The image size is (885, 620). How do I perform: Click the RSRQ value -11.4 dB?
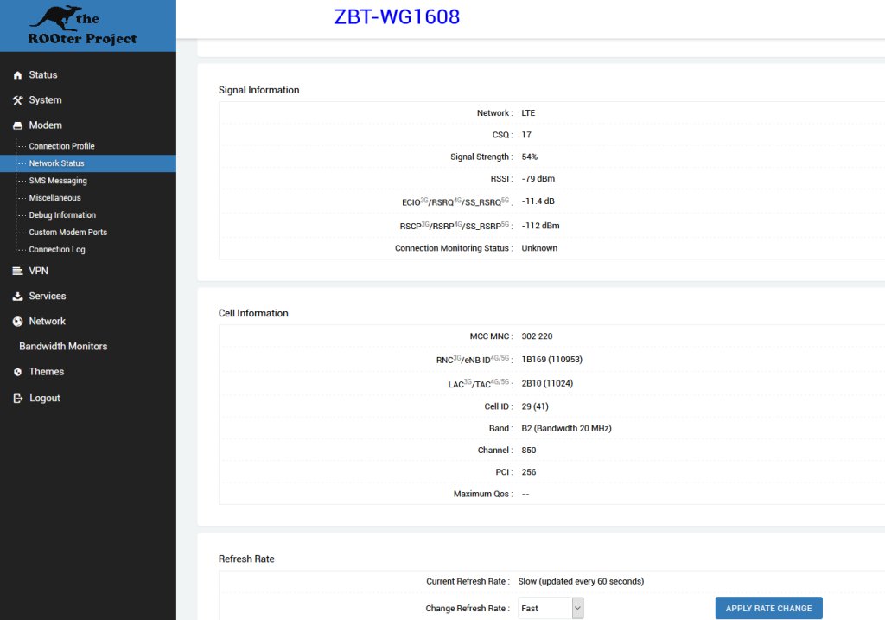(x=538, y=201)
